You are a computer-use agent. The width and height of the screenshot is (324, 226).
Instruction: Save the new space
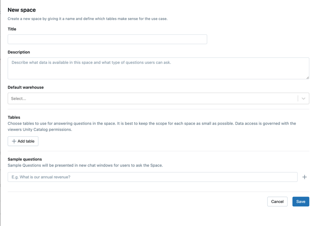tap(301, 201)
